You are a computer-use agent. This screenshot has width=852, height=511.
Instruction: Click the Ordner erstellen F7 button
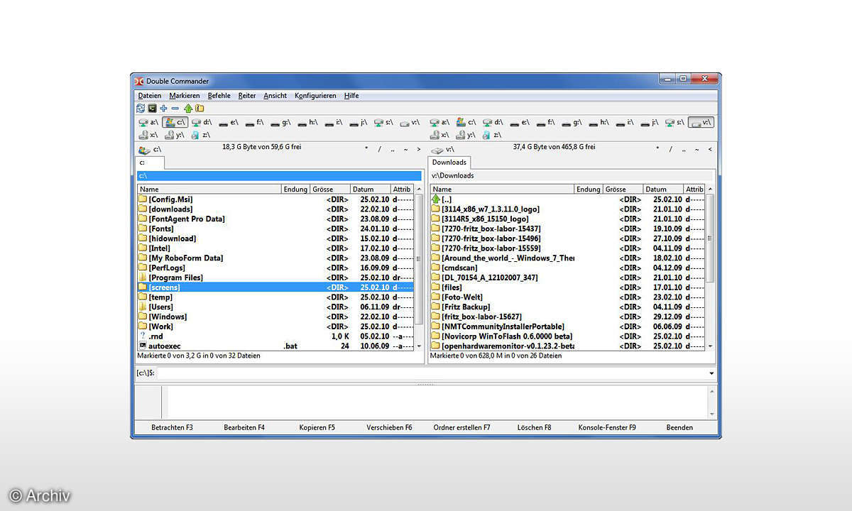point(461,427)
